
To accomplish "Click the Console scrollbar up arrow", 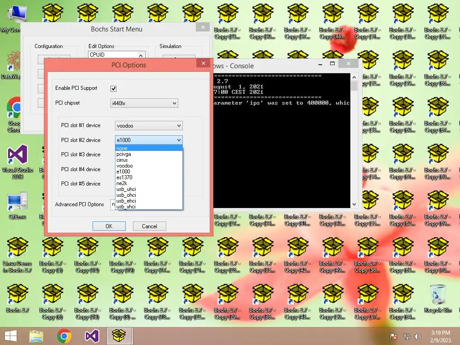I will coord(354,77).
